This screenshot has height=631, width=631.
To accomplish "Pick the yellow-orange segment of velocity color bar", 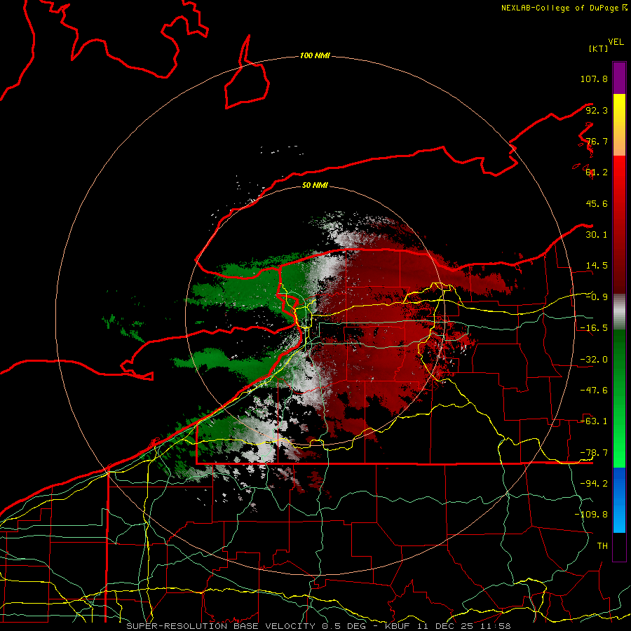I will click(619, 125).
